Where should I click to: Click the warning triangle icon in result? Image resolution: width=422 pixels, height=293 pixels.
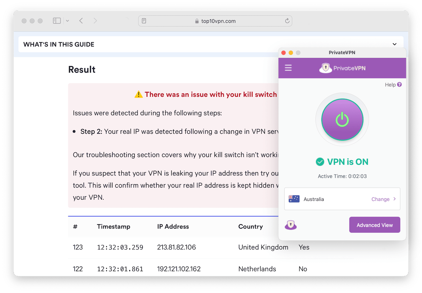(x=139, y=94)
